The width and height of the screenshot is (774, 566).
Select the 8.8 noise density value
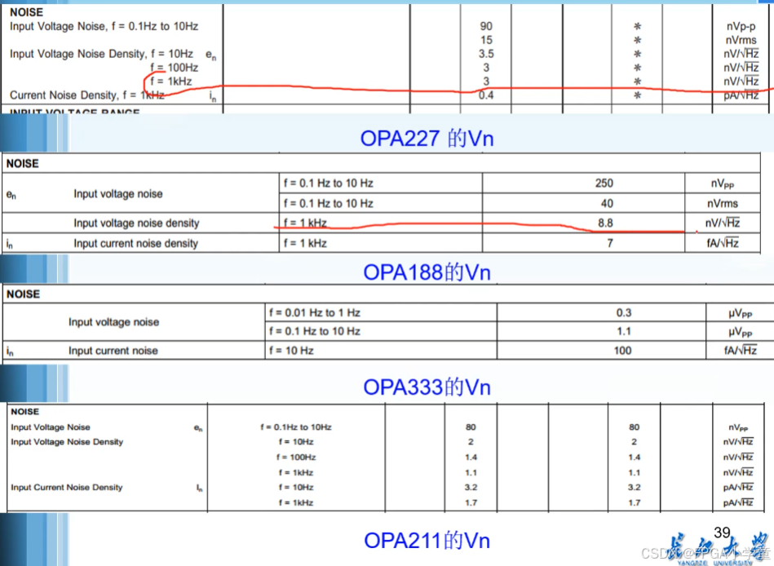[606, 223]
